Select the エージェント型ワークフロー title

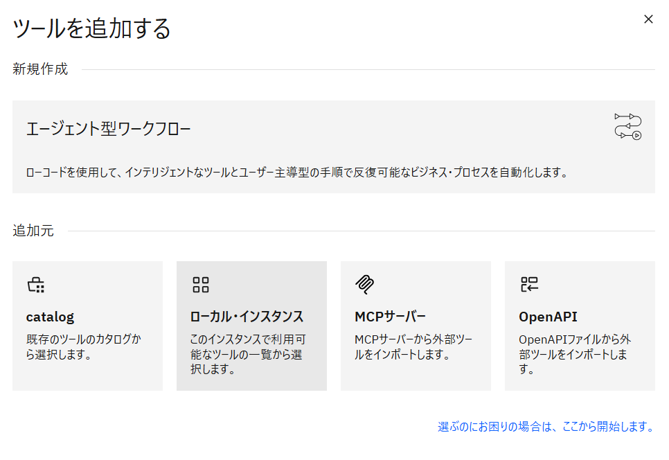(108, 129)
